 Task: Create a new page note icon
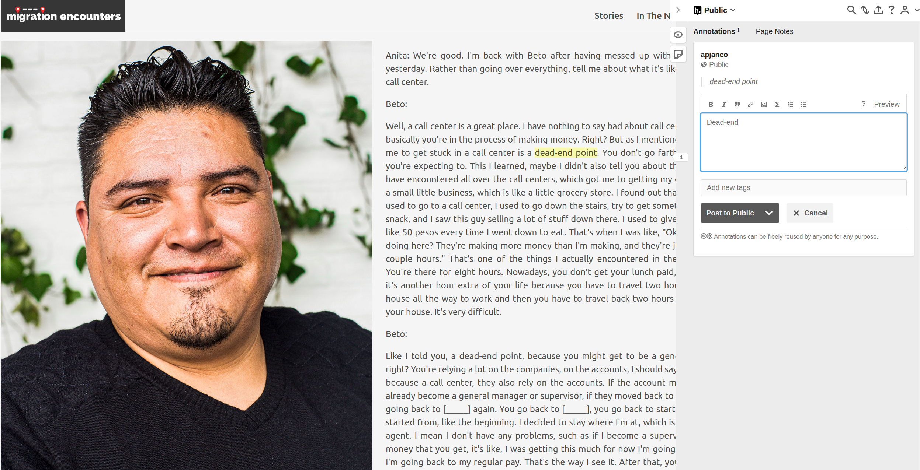(678, 55)
